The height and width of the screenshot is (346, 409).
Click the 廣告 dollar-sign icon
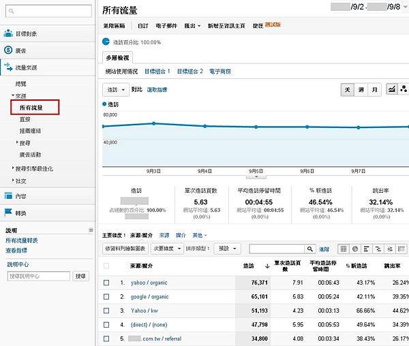point(8,50)
